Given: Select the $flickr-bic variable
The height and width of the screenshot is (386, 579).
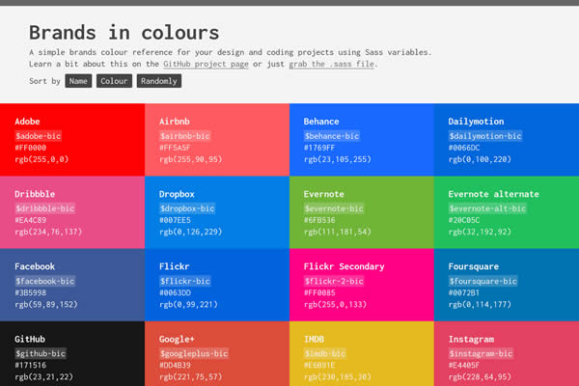Looking at the screenshot, I should click(185, 281).
